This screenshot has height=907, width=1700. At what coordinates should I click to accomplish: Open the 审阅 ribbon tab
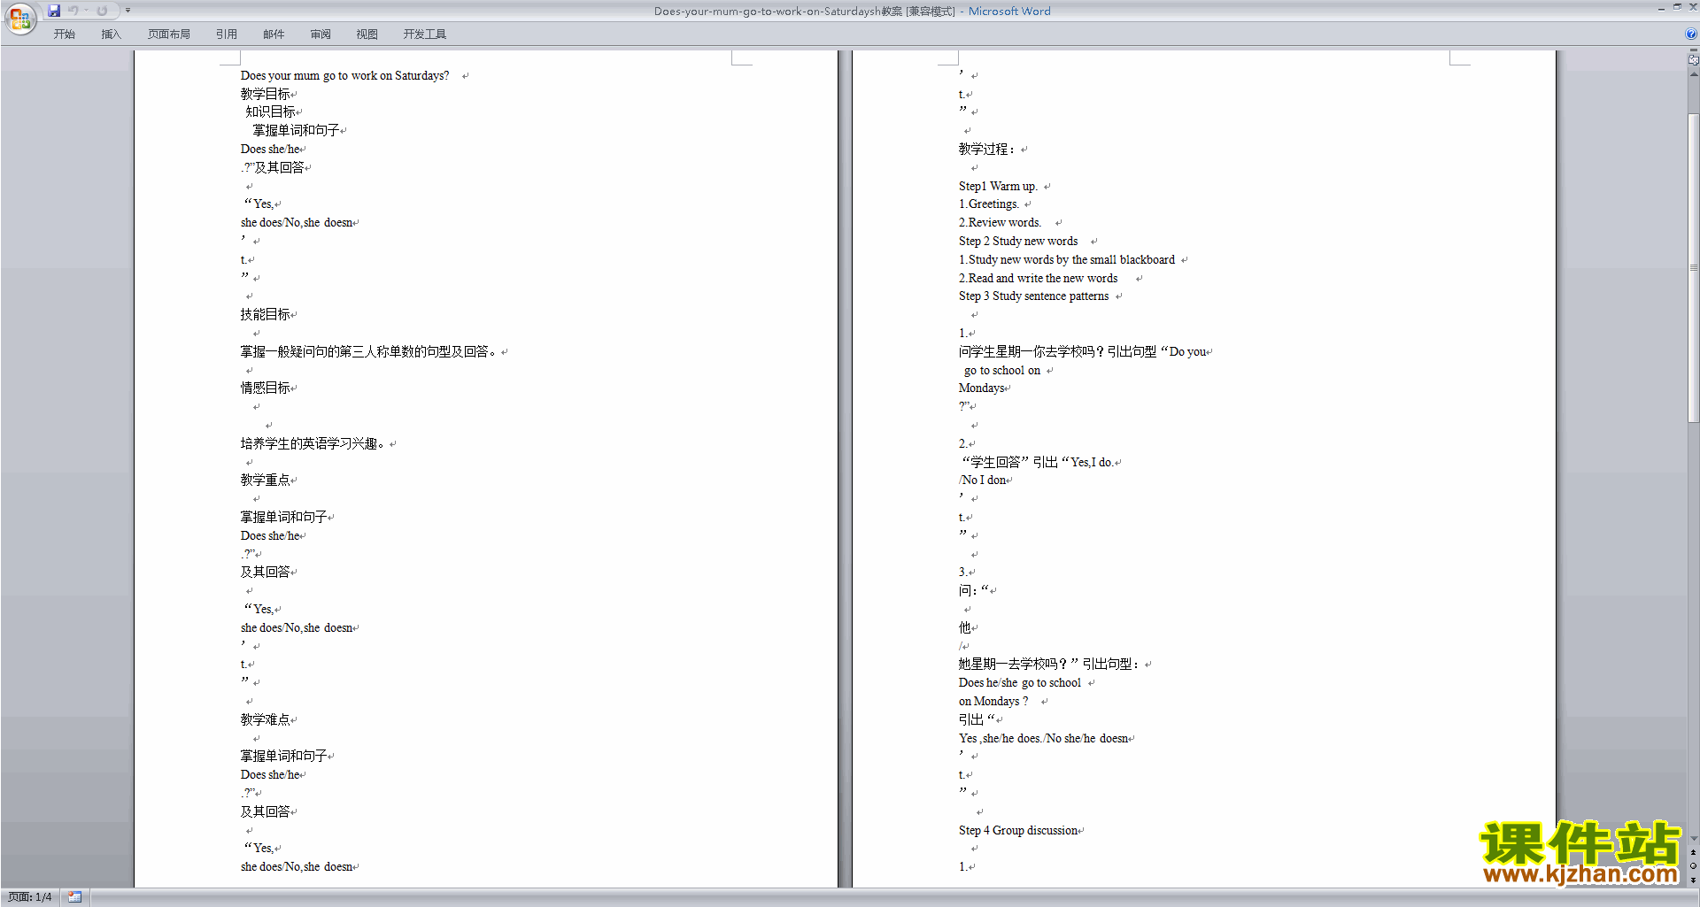(321, 35)
